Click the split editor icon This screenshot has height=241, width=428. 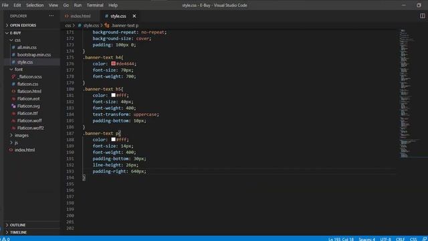422,16
